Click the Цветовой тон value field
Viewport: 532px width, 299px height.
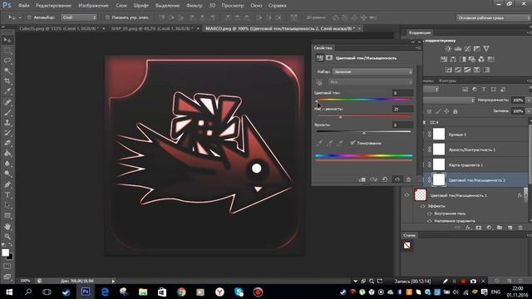pyautogui.click(x=402, y=93)
